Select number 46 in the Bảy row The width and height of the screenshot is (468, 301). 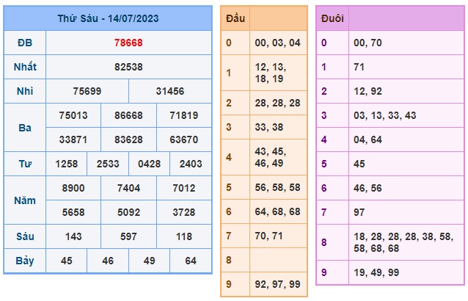pyautogui.click(x=108, y=261)
